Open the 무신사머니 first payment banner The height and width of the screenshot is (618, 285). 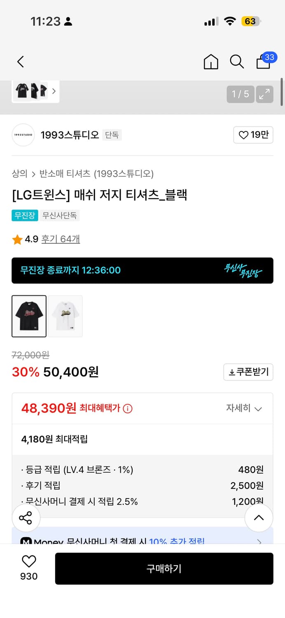coord(142,541)
